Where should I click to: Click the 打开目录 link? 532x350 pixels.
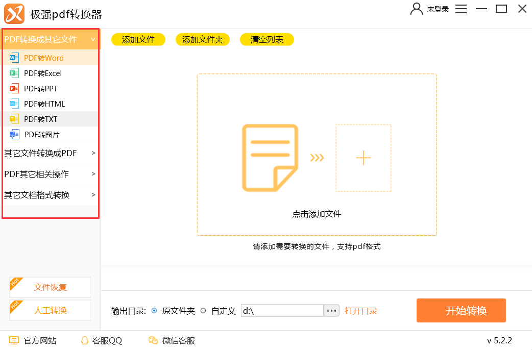point(361,311)
